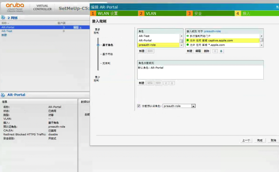
Task: Move access rule down with green arrow
Action: (221, 51)
